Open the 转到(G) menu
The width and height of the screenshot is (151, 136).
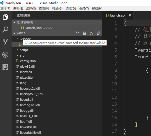pyautogui.click(x=57, y=9)
